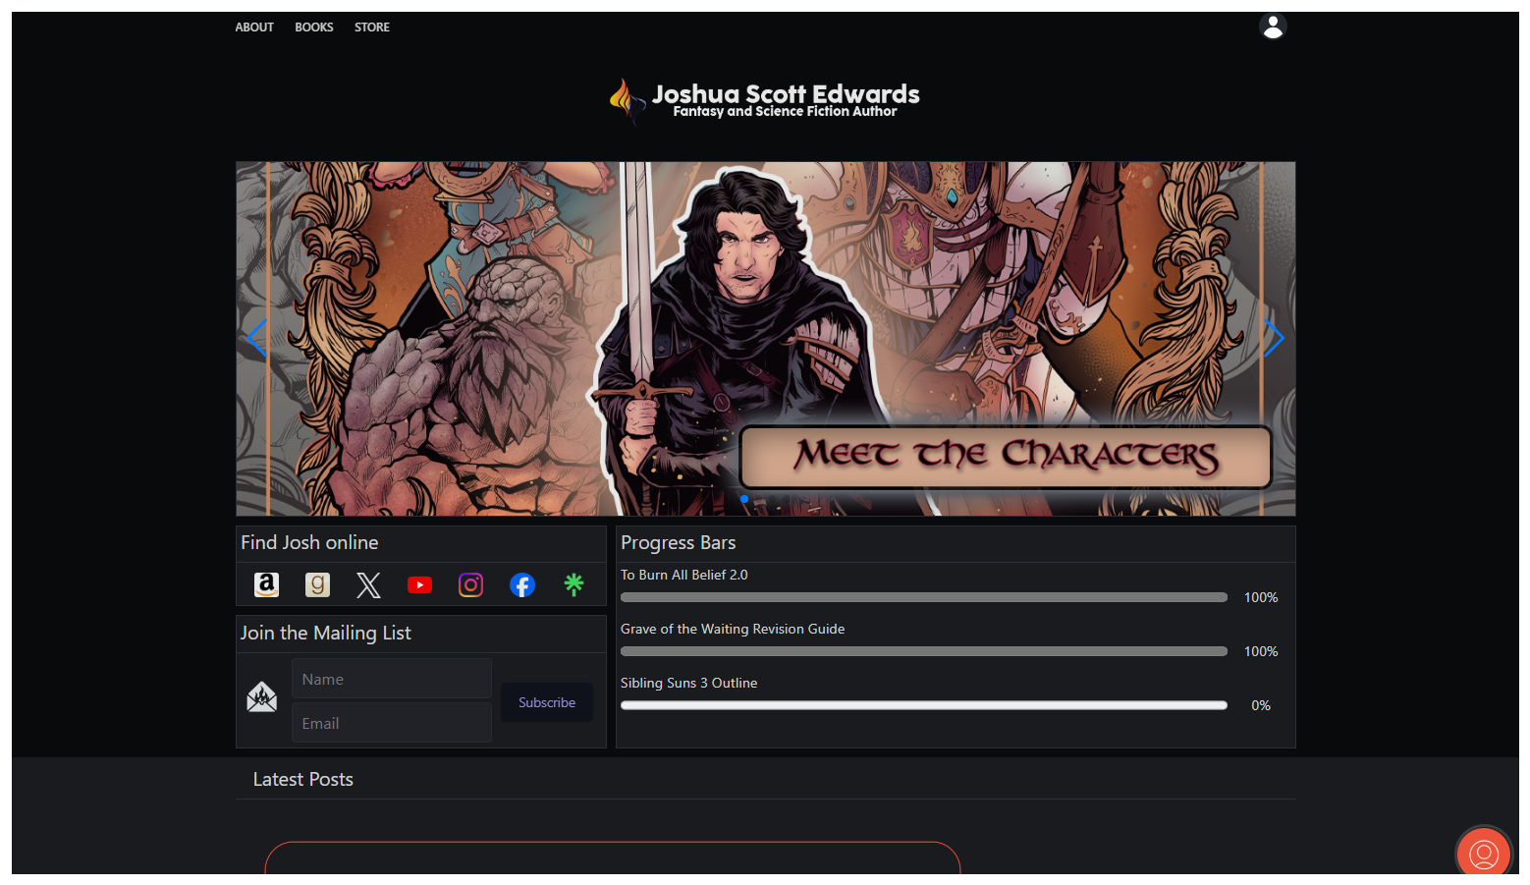Click the user account avatar icon
Screen dimensions: 1530x885
pyautogui.click(x=1273, y=27)
